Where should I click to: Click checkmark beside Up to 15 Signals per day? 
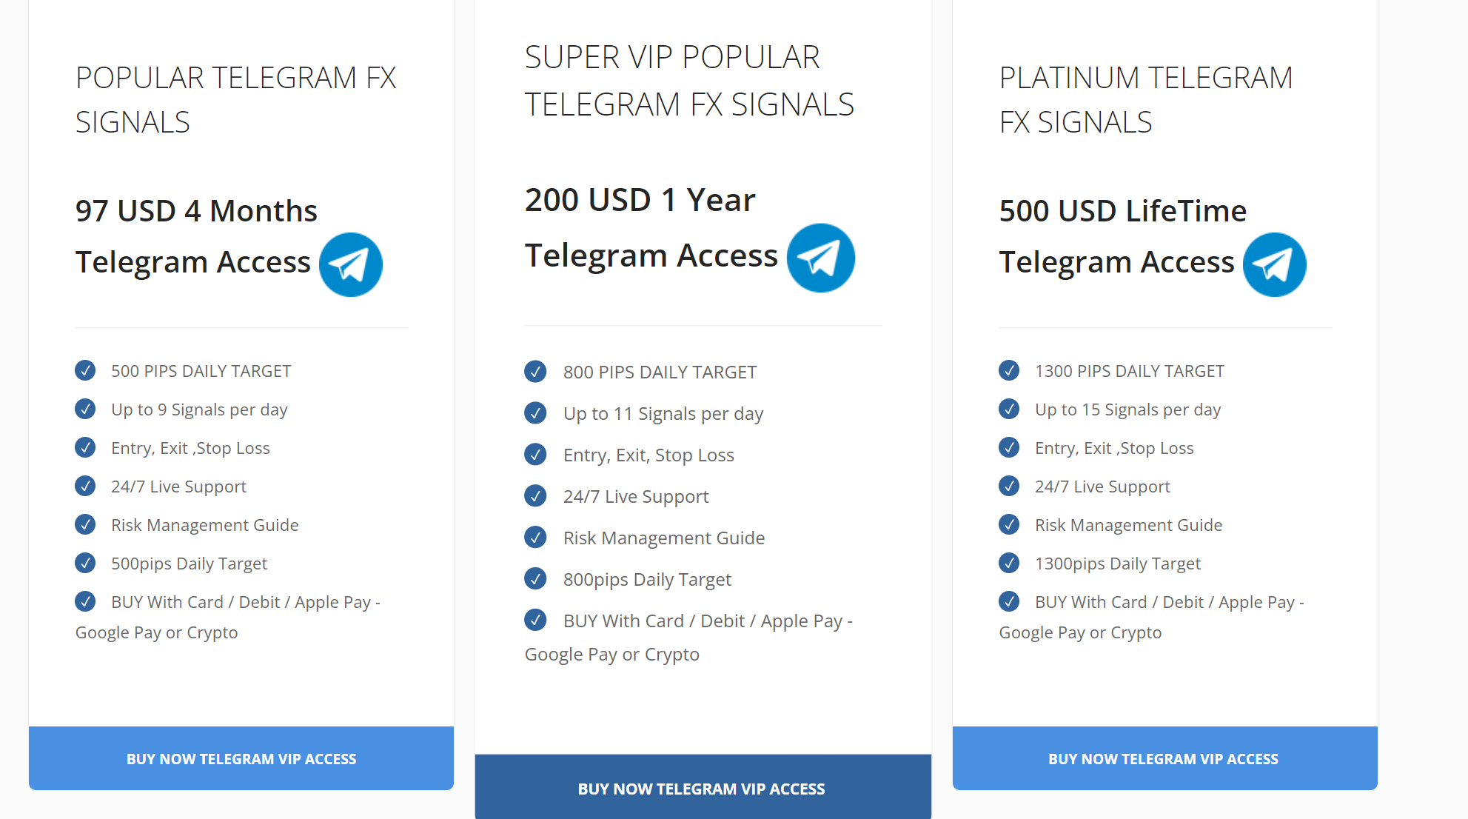pos(1009,409)
